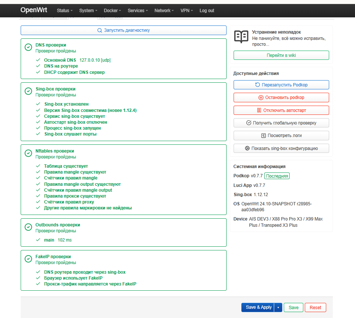Click checkmark beside Sing-box установлен

(38, 104)
